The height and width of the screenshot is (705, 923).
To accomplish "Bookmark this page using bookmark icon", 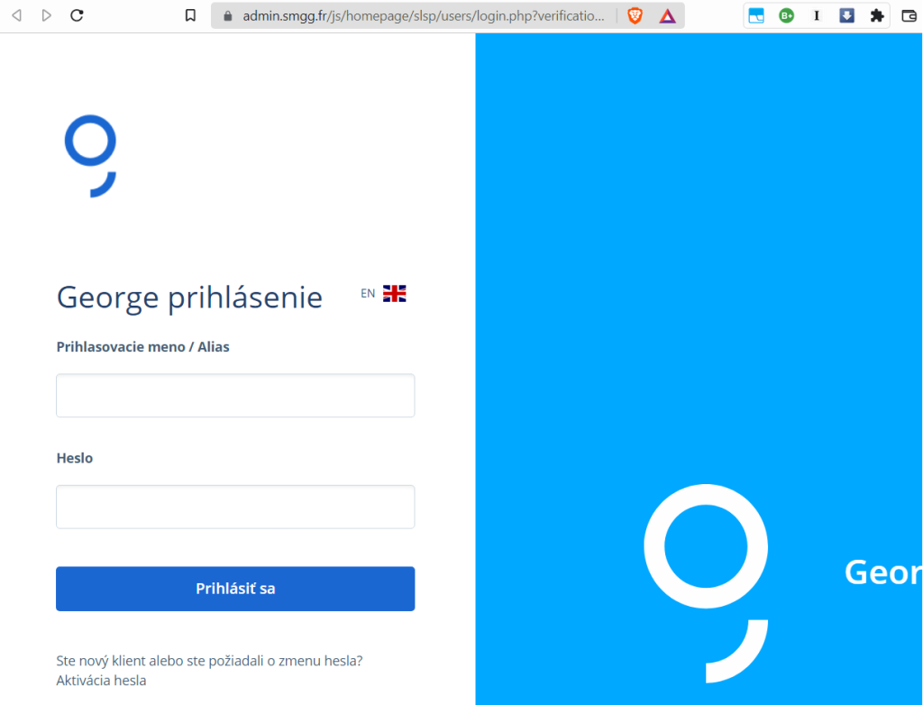I will click(190, 15).
